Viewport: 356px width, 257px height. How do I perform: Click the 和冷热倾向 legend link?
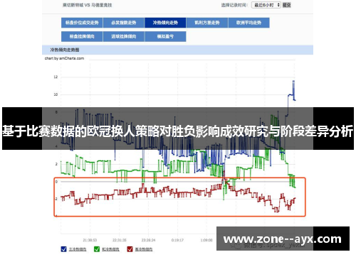(x=110, y=249)
